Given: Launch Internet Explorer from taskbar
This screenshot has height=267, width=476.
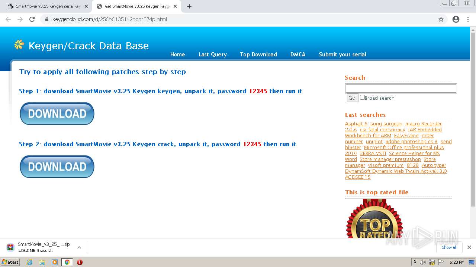Looking at the screenshot, I should coord(30,262).
